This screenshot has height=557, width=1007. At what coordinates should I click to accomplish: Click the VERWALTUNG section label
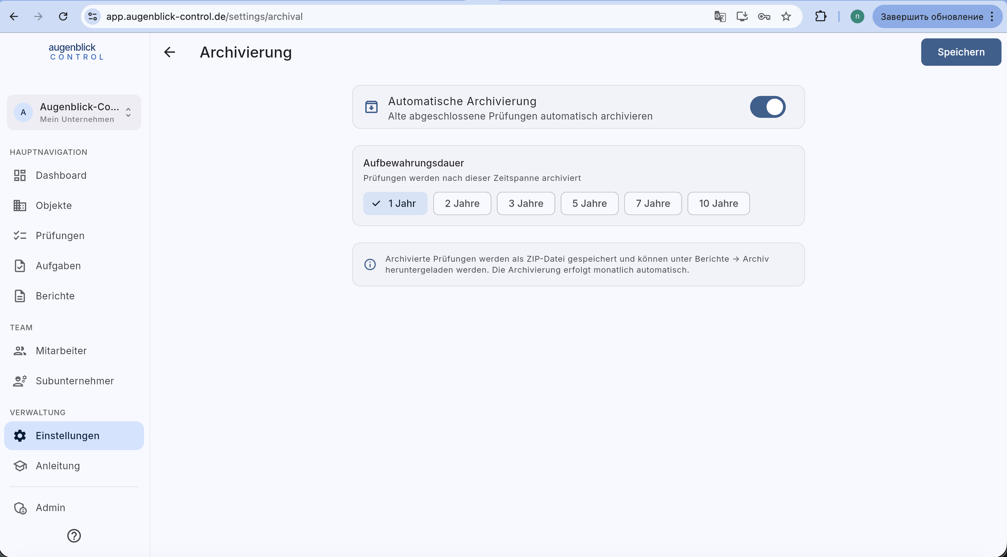37,412
